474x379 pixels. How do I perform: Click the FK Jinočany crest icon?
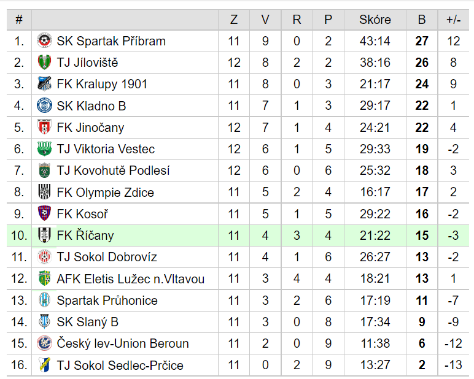pyautogui.click(x=44, y=127)
